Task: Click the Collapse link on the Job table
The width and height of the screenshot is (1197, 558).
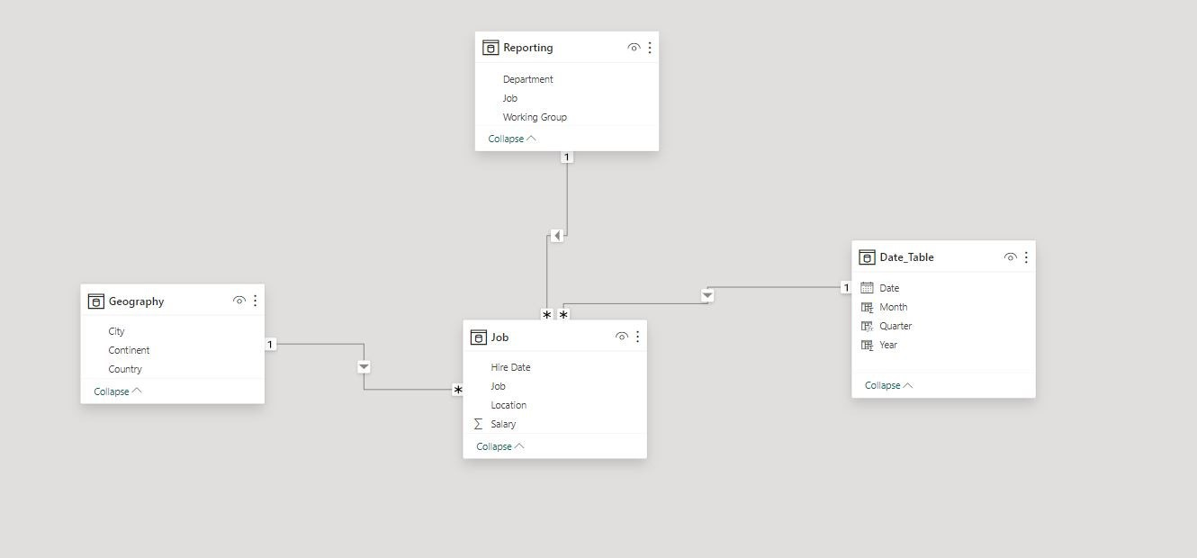Action: (499, 445)
